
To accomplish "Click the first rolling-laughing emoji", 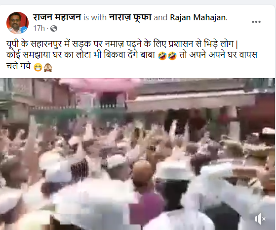I will tap(162, 56).
